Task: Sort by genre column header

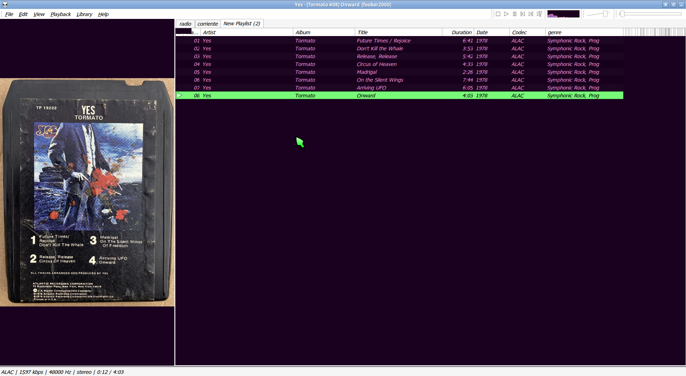Action: (585, 32)
